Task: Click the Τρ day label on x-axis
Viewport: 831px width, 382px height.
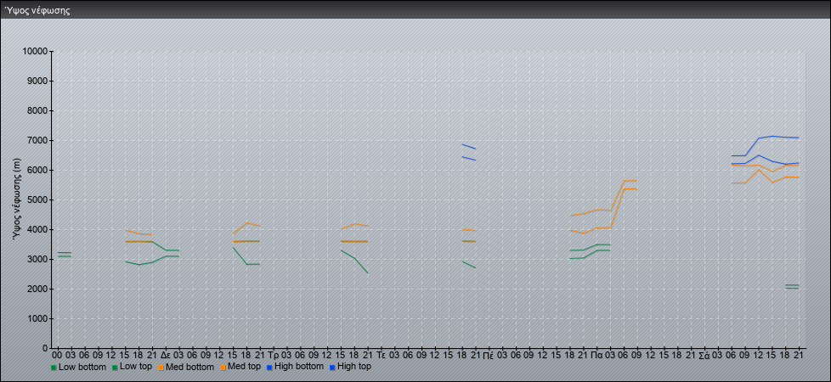Action: pyautogui.click(x=274, y=355)
